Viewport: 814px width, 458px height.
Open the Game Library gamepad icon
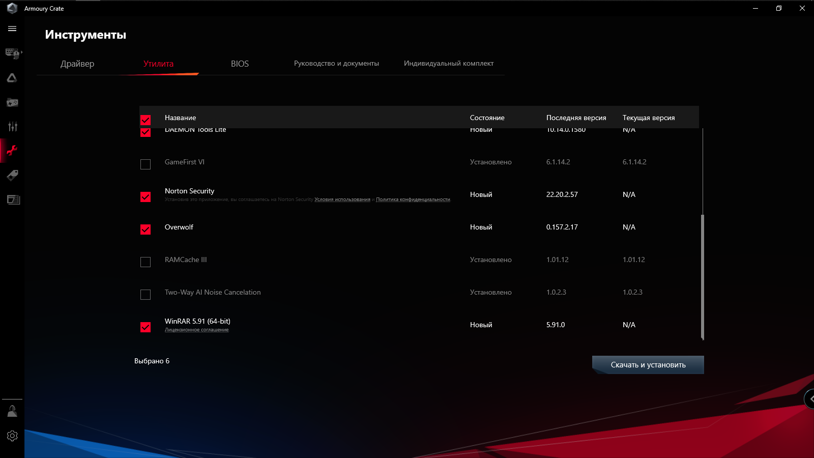(x=12, y=102)
